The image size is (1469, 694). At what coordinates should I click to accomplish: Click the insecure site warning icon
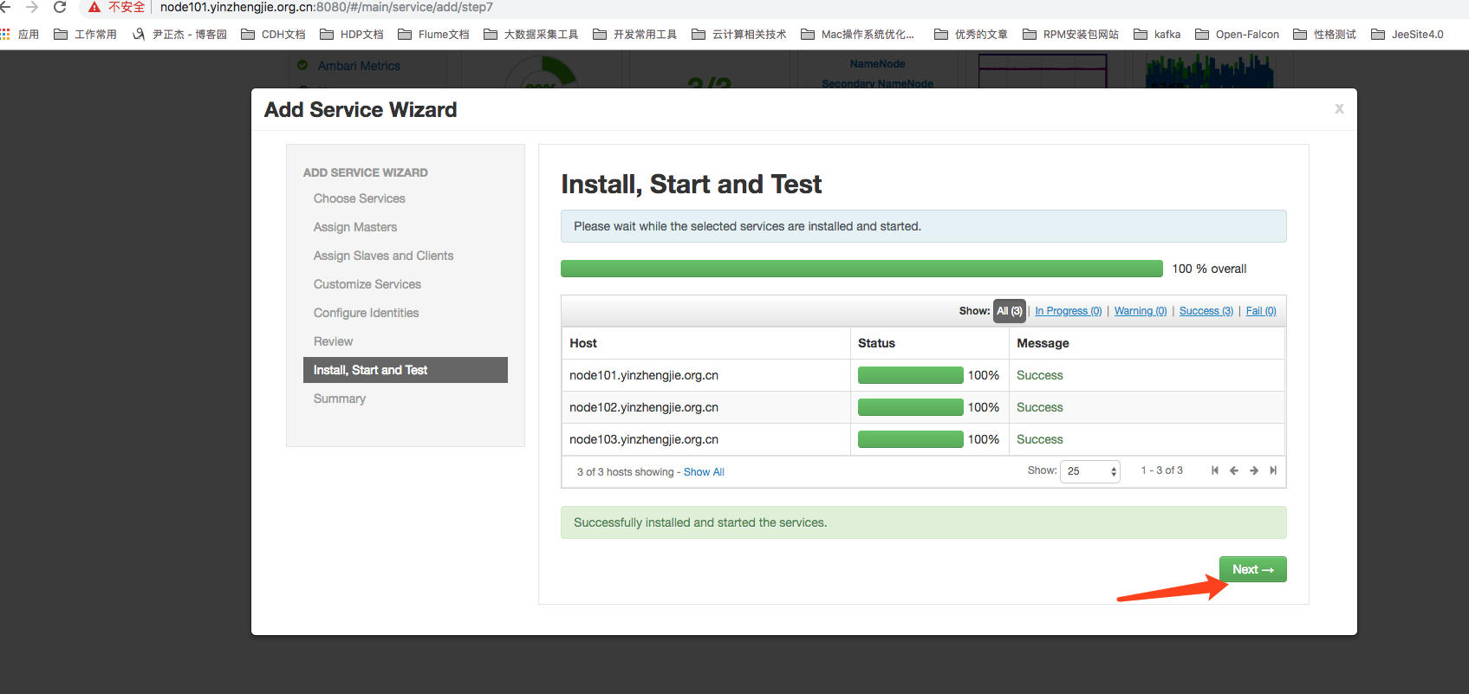pyautogui.click(x=94, y=7)
